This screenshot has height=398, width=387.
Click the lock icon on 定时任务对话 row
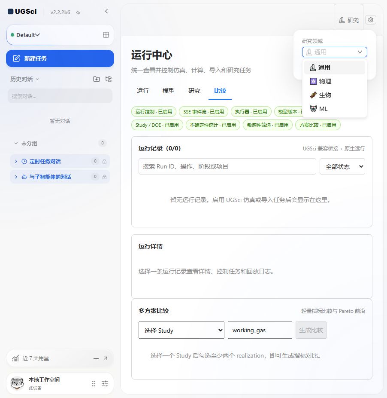104,162
